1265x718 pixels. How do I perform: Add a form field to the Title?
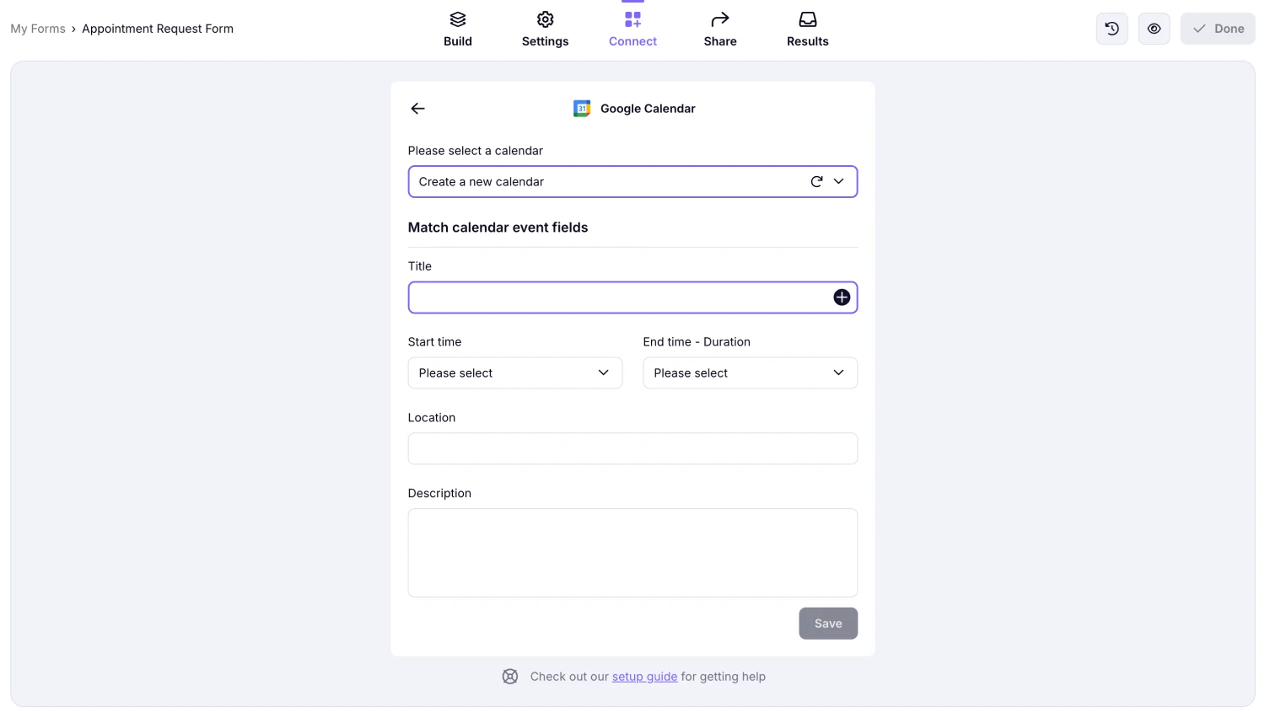coord(841,297)
